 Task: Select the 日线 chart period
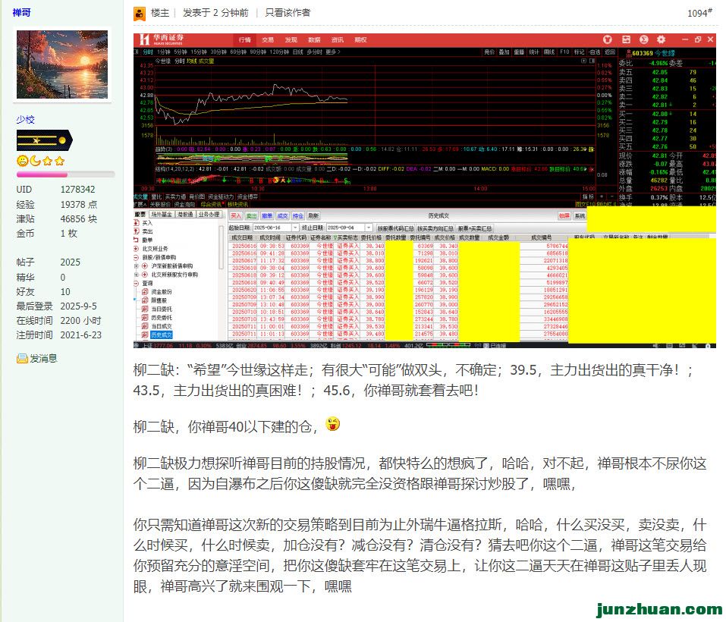(297, 52)
